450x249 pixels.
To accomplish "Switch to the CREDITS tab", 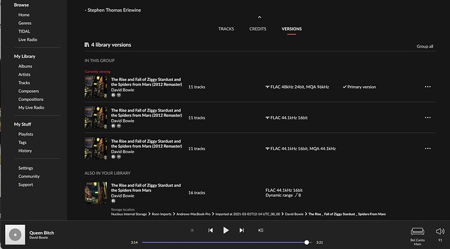I will click(258, 29).
